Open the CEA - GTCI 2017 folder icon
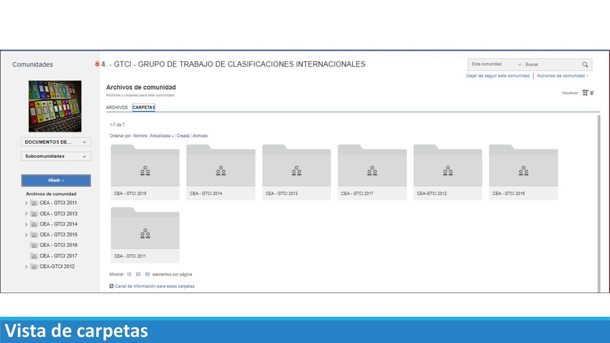The height and width of the screenshot is (343, 610). pos(372,166)
